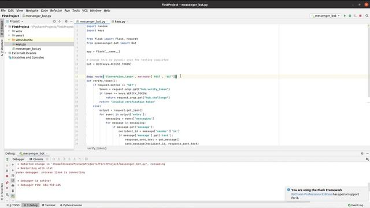Select messenger_bot.py editor tab

click(x=92, y=21)
